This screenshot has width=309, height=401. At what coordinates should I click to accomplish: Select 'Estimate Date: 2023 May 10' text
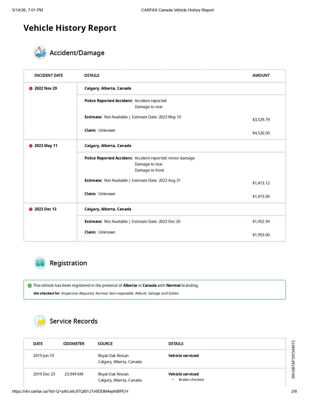pyautogui.click(x=156, y=117)
